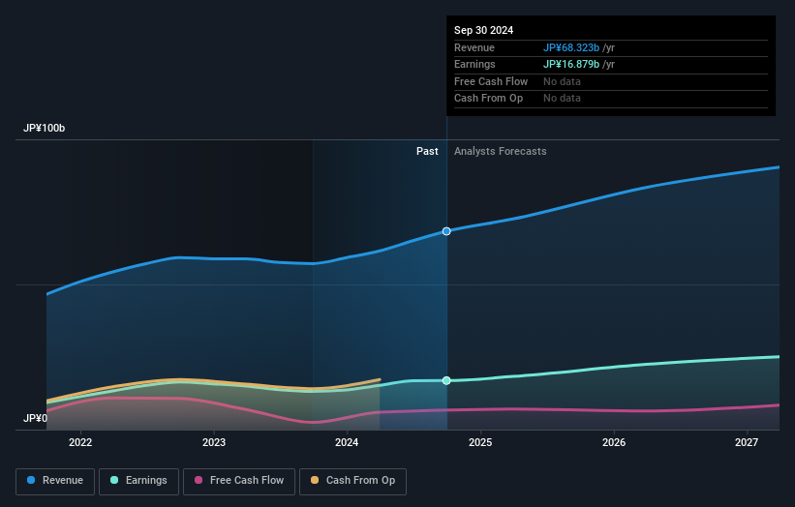Click the Free Cash Flow row in tooltip

tap(611, 81)
